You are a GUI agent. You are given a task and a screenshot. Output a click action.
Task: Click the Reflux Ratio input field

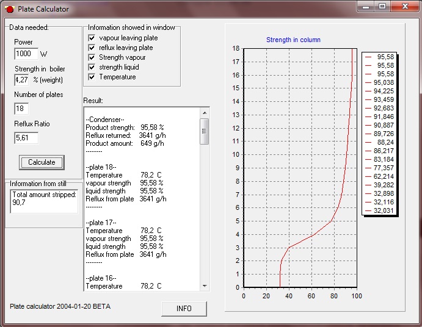click(x=26, y=138)
